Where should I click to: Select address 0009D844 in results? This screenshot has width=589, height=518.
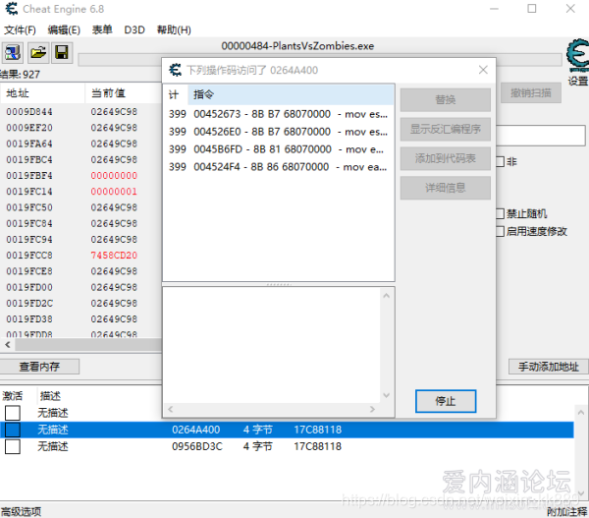tap(29, 112)
